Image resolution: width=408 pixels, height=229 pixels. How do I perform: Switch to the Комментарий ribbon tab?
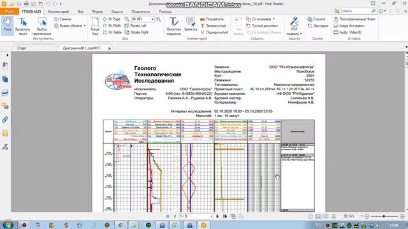(58, 11)
